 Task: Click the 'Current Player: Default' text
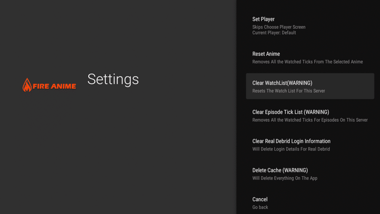(274, 33)
